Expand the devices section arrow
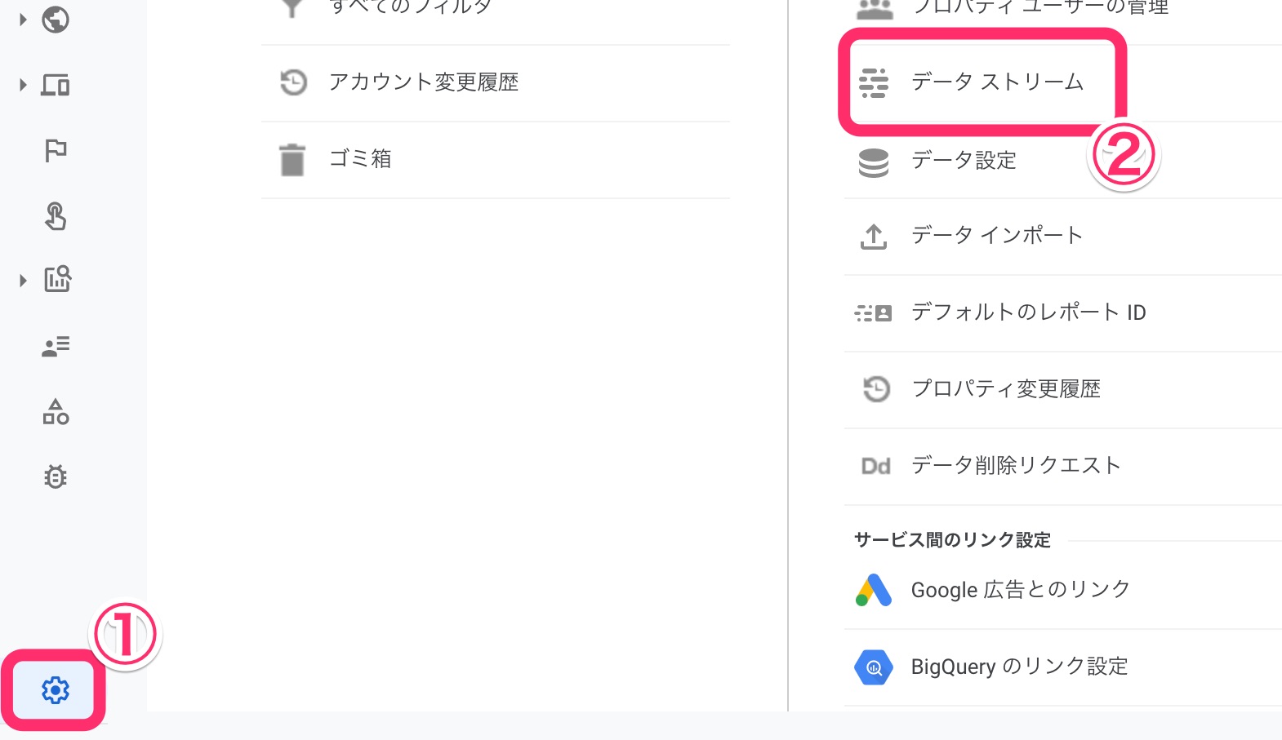 23,85
